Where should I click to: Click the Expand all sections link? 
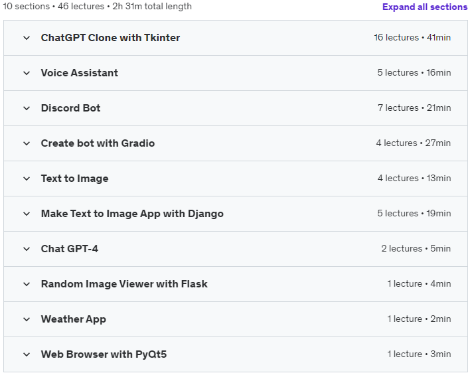[425, 7]
